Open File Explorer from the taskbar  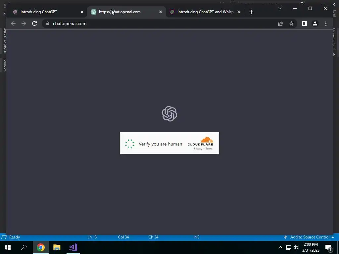[x=57, y=247]
